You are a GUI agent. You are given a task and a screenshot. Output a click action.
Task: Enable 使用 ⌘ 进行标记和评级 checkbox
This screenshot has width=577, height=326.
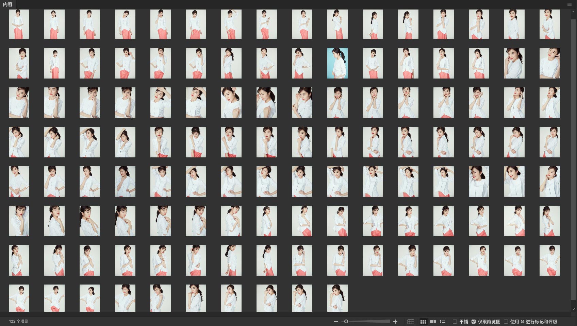coord(506,322)
